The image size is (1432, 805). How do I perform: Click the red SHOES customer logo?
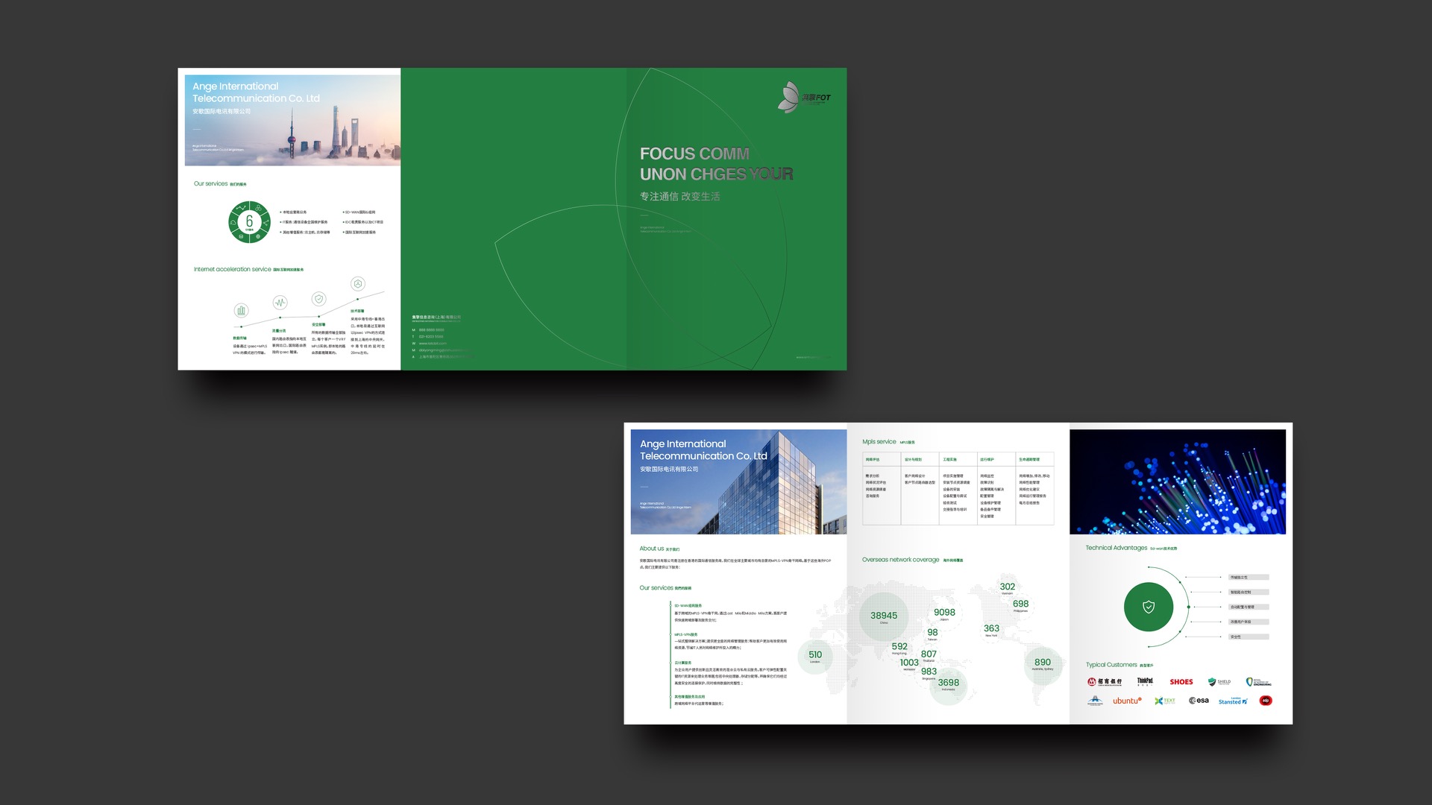pos(1181,682)
